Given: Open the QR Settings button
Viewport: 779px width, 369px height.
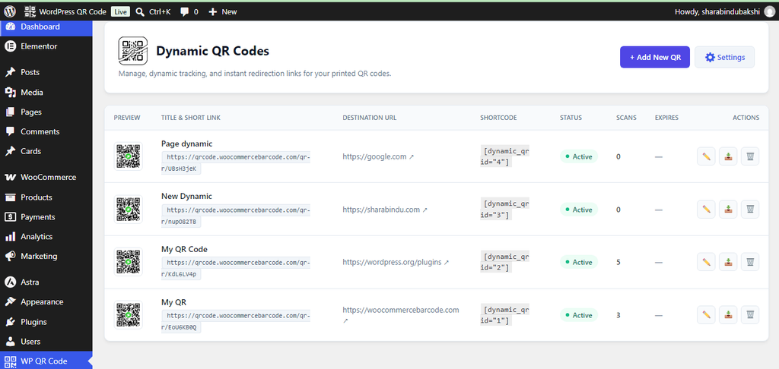Looking at the screenshot, I should pos(724,57).
